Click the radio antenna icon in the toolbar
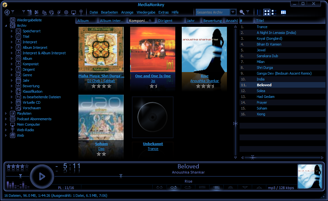 tap(81, 12)
